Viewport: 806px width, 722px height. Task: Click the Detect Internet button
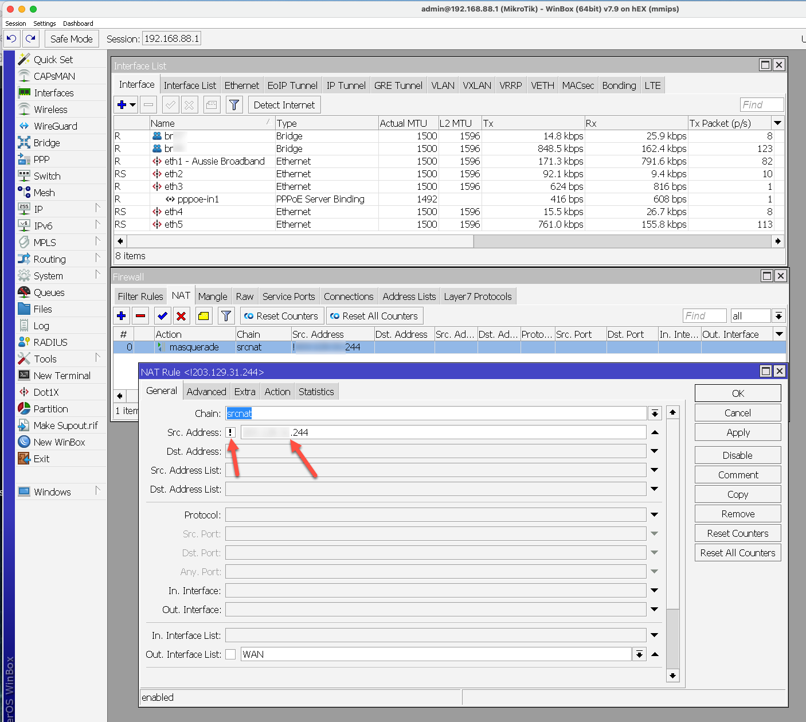[x=284, y=104]
